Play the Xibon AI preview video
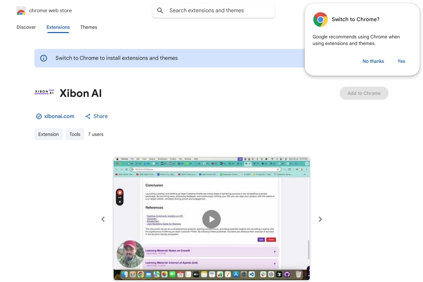 (211, 219)
